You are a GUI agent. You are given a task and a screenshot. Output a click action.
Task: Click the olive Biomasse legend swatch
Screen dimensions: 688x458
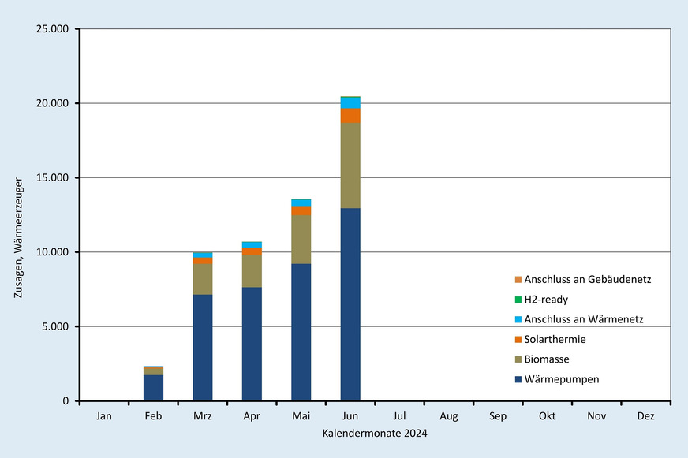(518, 359)
